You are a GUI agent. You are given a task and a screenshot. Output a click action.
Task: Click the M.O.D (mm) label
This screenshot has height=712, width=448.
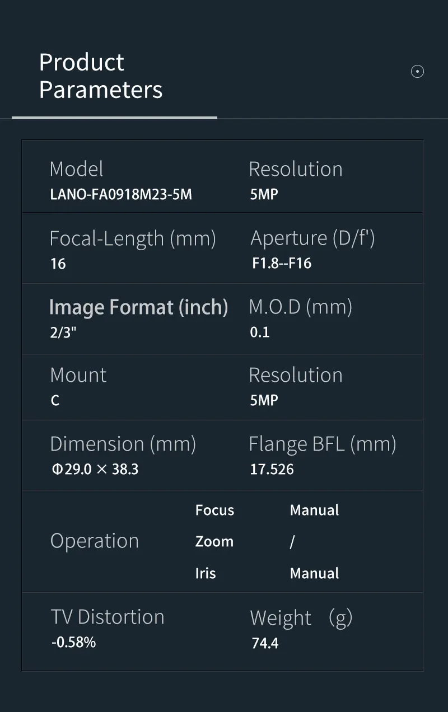tap(300, 307)
